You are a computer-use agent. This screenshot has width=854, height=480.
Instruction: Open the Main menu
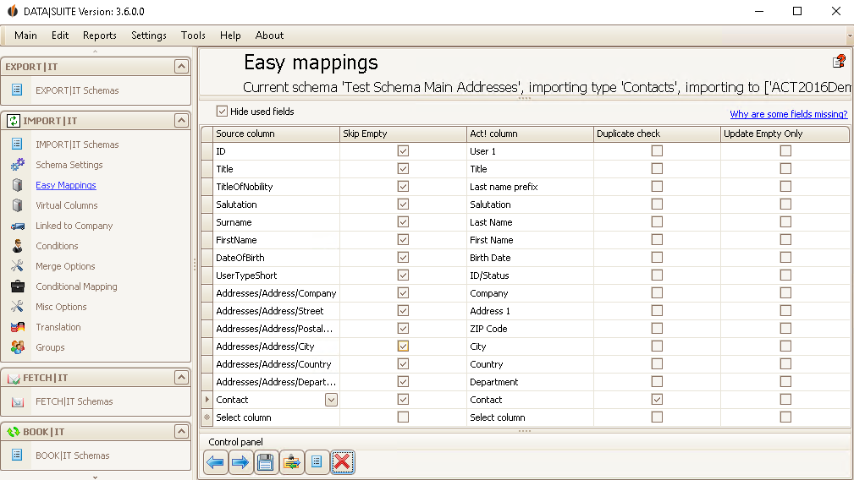[25, 35]
